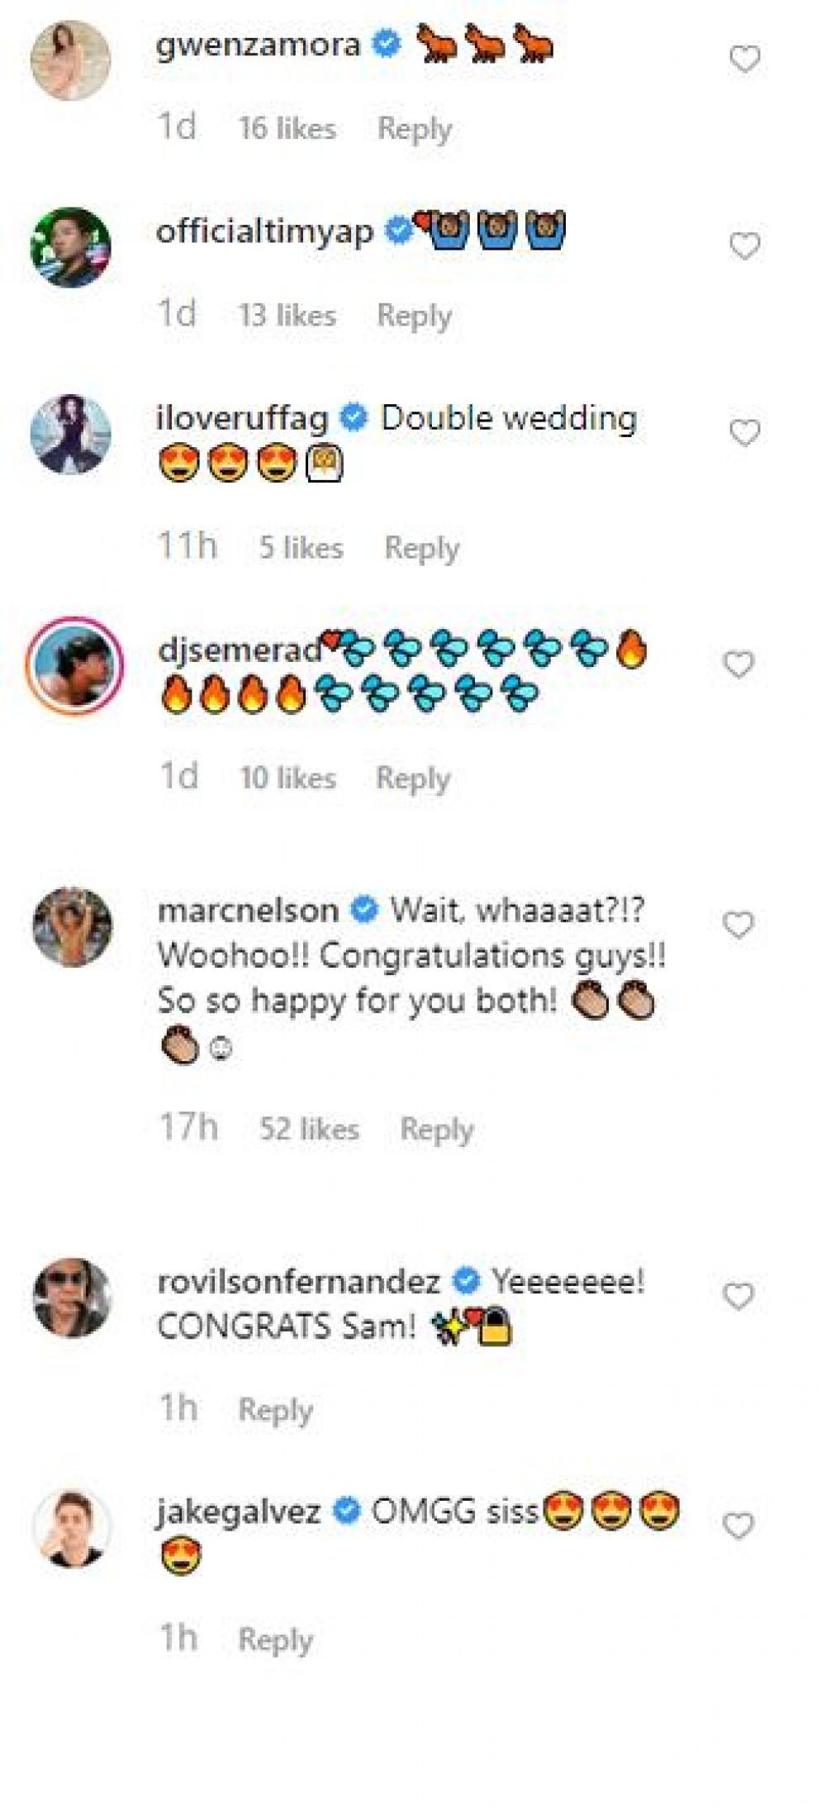Show the 16 likes on gwenzamora's comment
This screenshot has width=826, height=1814.
287,129
